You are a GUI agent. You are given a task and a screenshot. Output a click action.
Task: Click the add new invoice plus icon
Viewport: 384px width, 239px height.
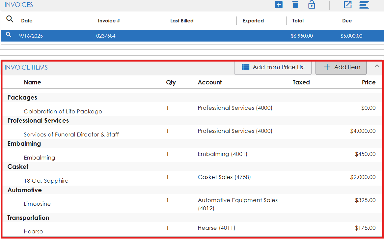click(279, 5)
